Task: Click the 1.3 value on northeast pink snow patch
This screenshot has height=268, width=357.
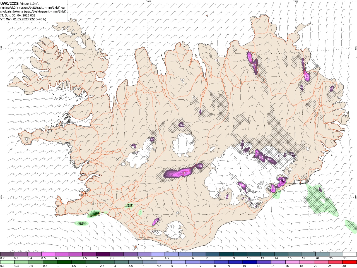Action: 307,76
